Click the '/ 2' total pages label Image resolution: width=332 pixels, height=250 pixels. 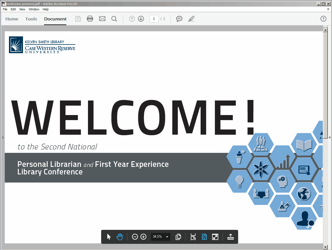[x=162, y=19]
